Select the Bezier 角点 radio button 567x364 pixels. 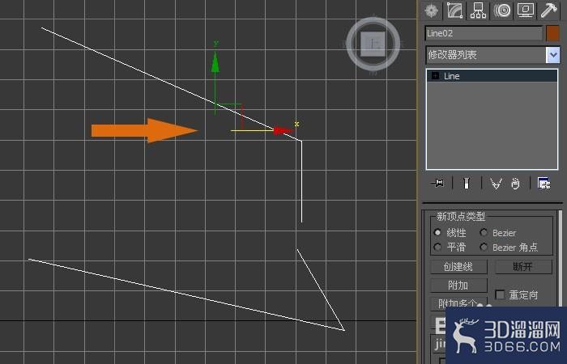(484, 247)
